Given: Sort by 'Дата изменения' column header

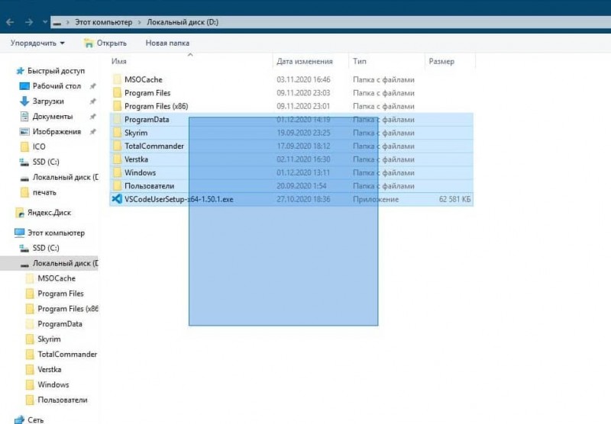Looking at the screenshot, I should tap(305, 61).
